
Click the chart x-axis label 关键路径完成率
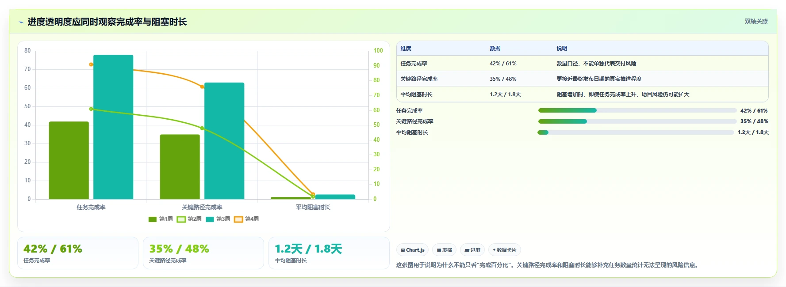tap(202, 207)
